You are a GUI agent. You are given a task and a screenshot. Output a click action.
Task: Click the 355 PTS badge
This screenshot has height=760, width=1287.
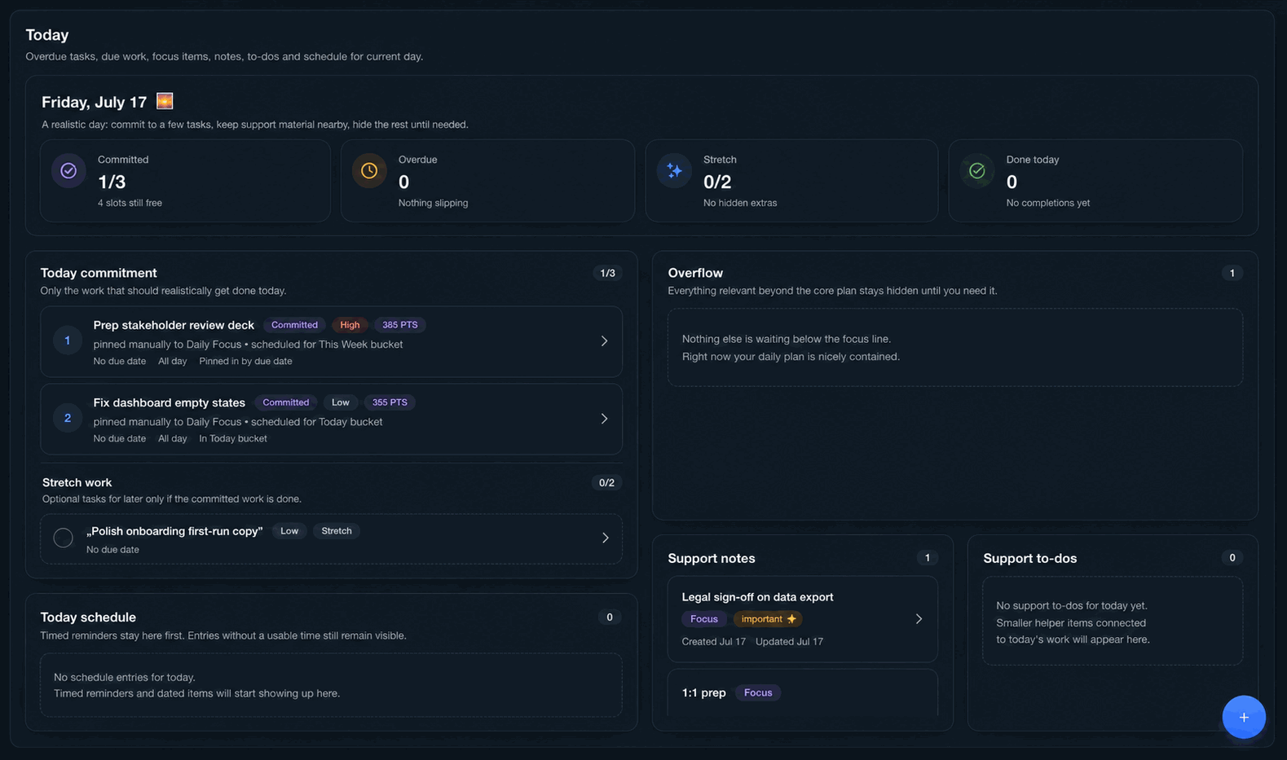[390, 402]
